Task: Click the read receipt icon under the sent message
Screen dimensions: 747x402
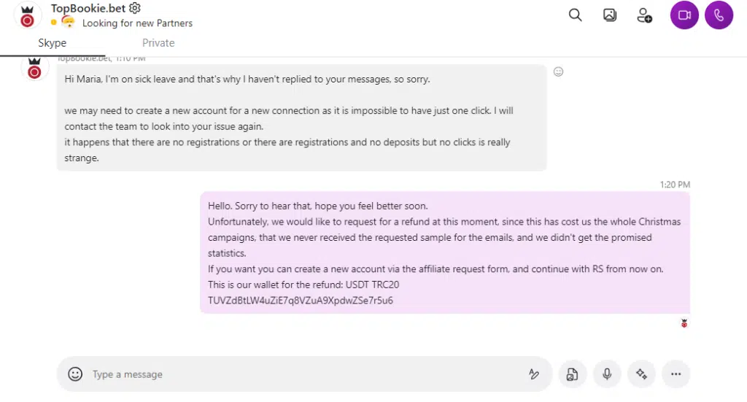Action: [x=684, y=323]
